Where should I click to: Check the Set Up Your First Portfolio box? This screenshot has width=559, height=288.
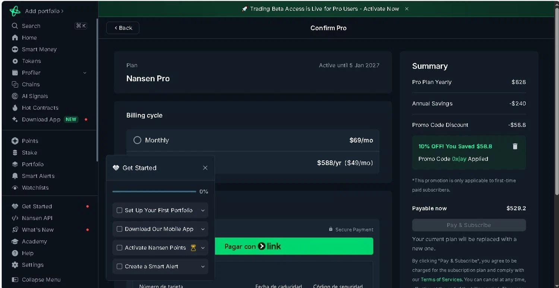click(119, 210)
